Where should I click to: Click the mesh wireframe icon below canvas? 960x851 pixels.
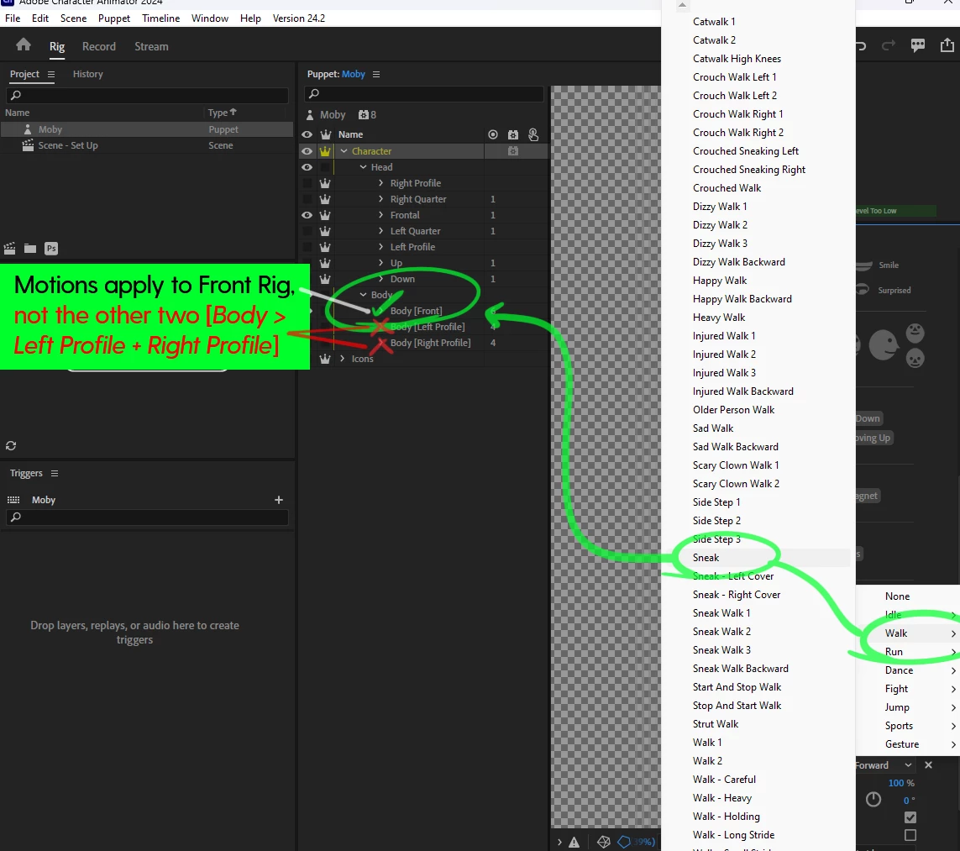point(604,842)
